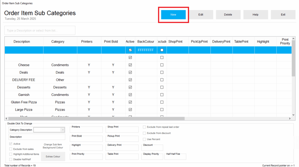Image resolution: width=299 pixels, height=167 pixels.
Task: Toggle Active checkbox in Cheese row
Action: click(x=130, y=65)
